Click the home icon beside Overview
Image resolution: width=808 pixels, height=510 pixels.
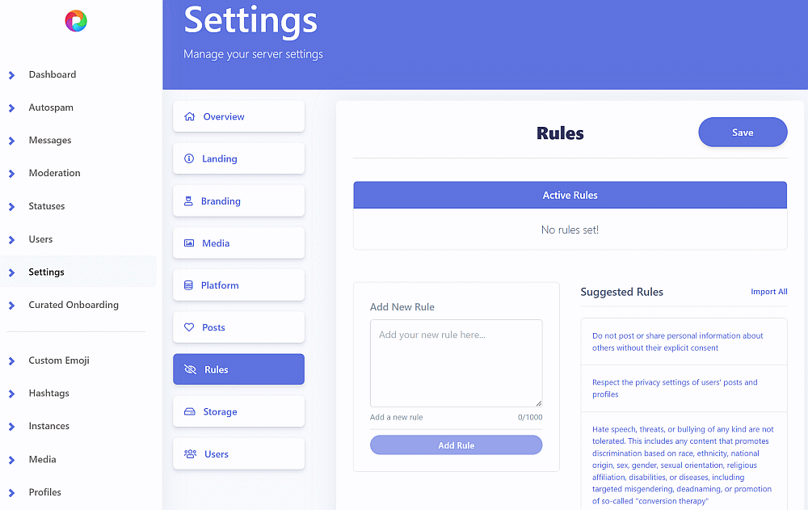[190, 116]
